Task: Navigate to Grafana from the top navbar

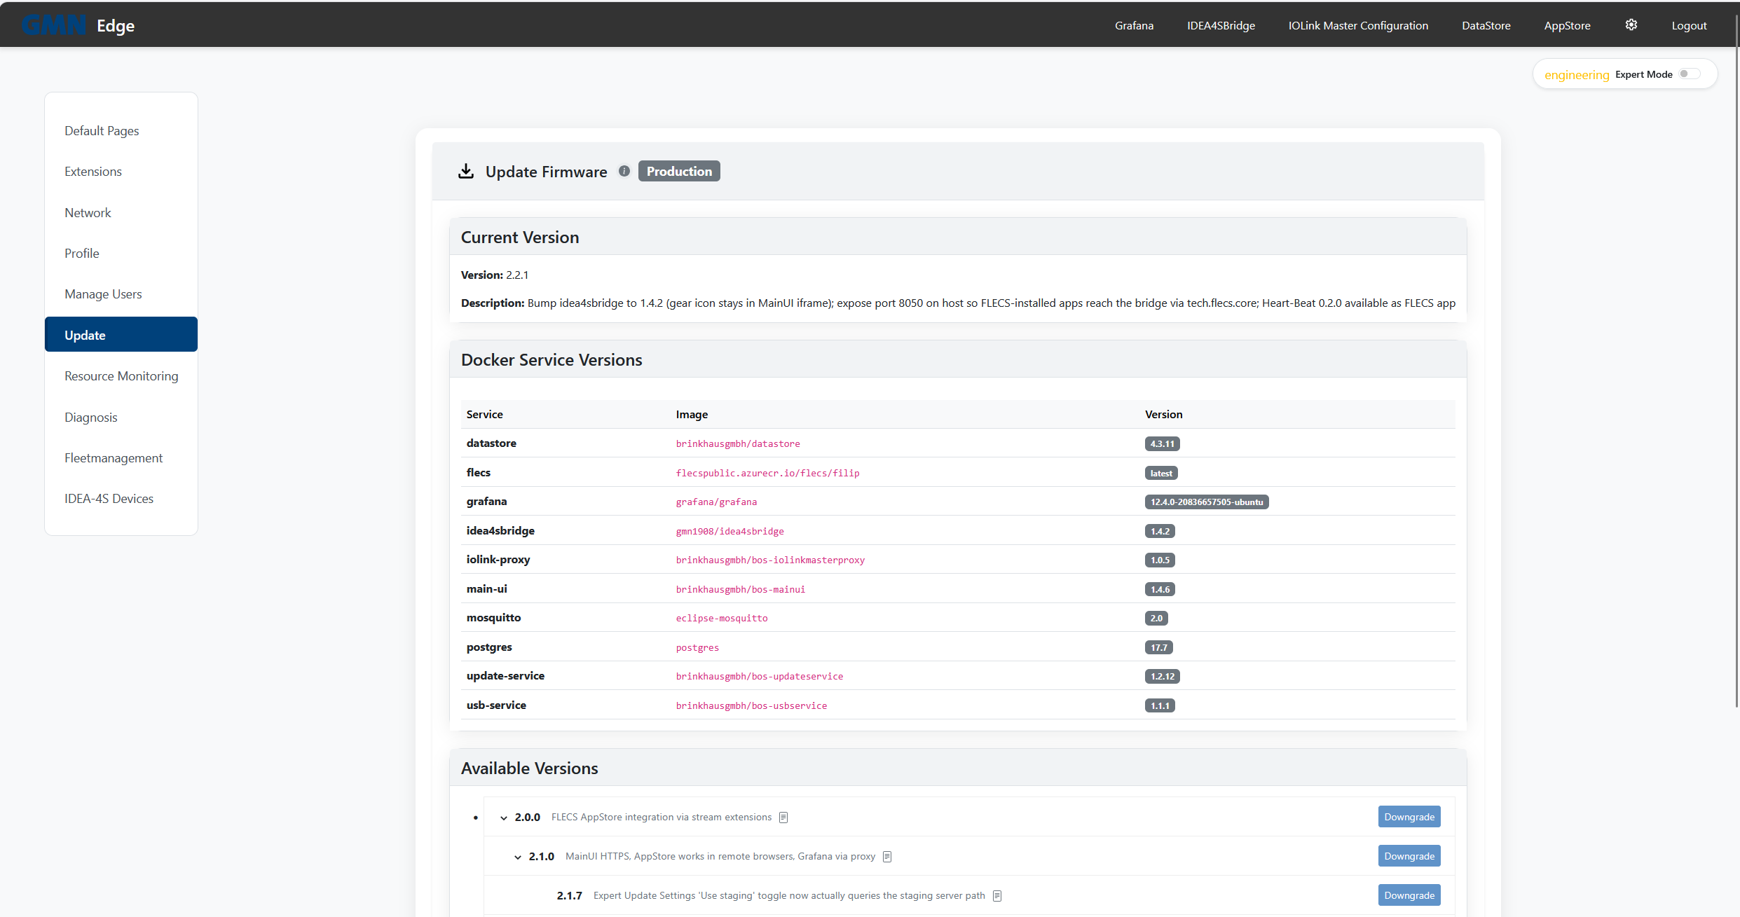Action: pos(1133,25)
